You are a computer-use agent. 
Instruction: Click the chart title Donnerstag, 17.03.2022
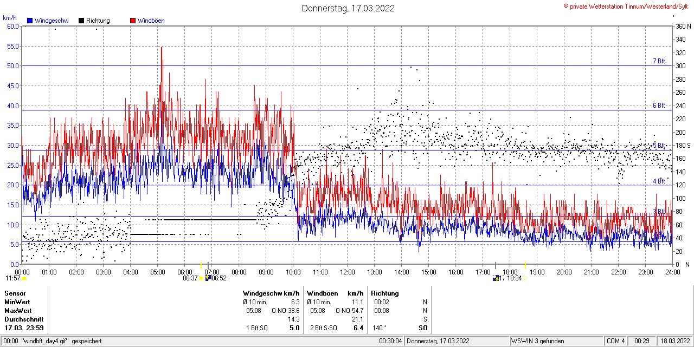(348, 8)
